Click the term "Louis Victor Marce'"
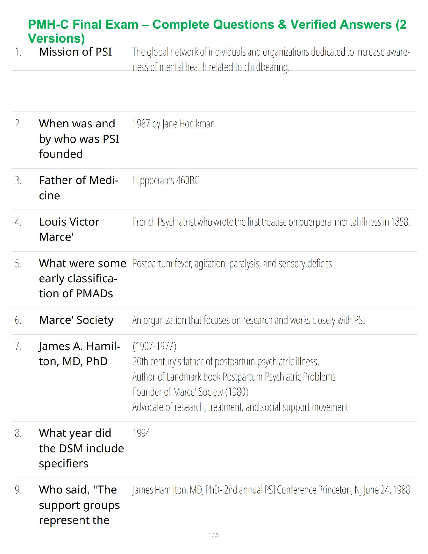This screenshot has height=554, width=428. pyautogui.click(x=69, y=229)
